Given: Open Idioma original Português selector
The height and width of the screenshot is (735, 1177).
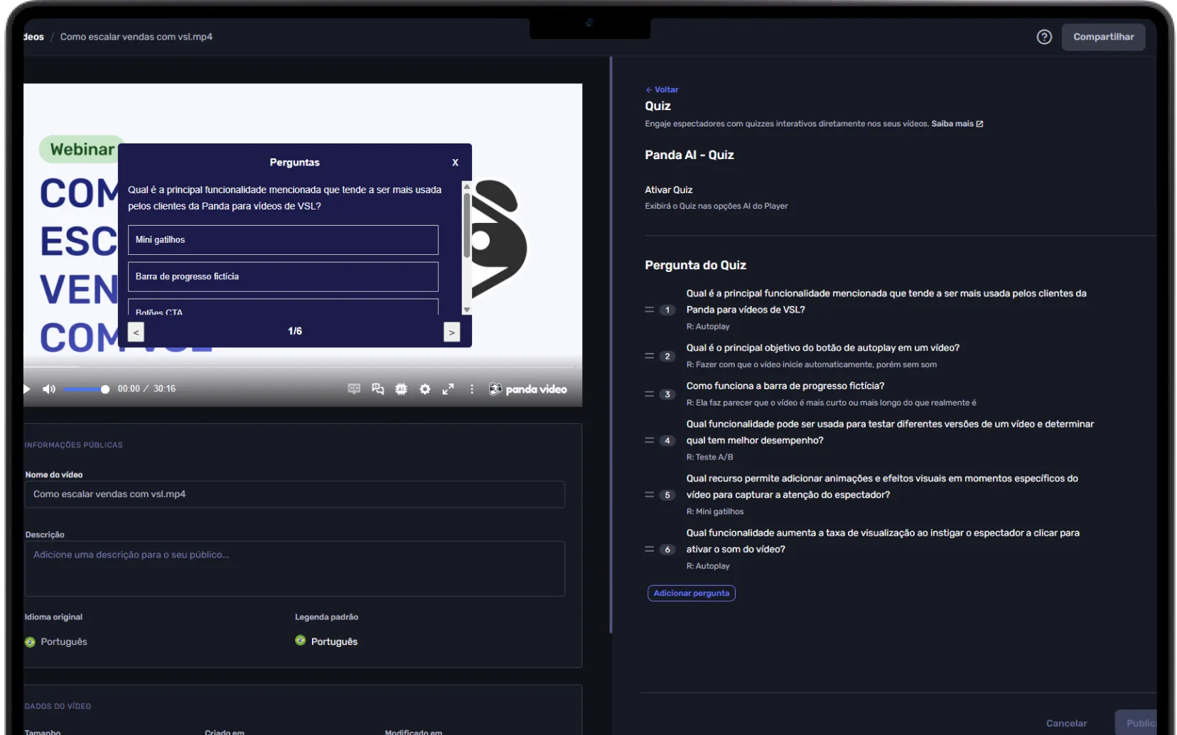Looking at the screenshot, I should [x=56, y=641].
